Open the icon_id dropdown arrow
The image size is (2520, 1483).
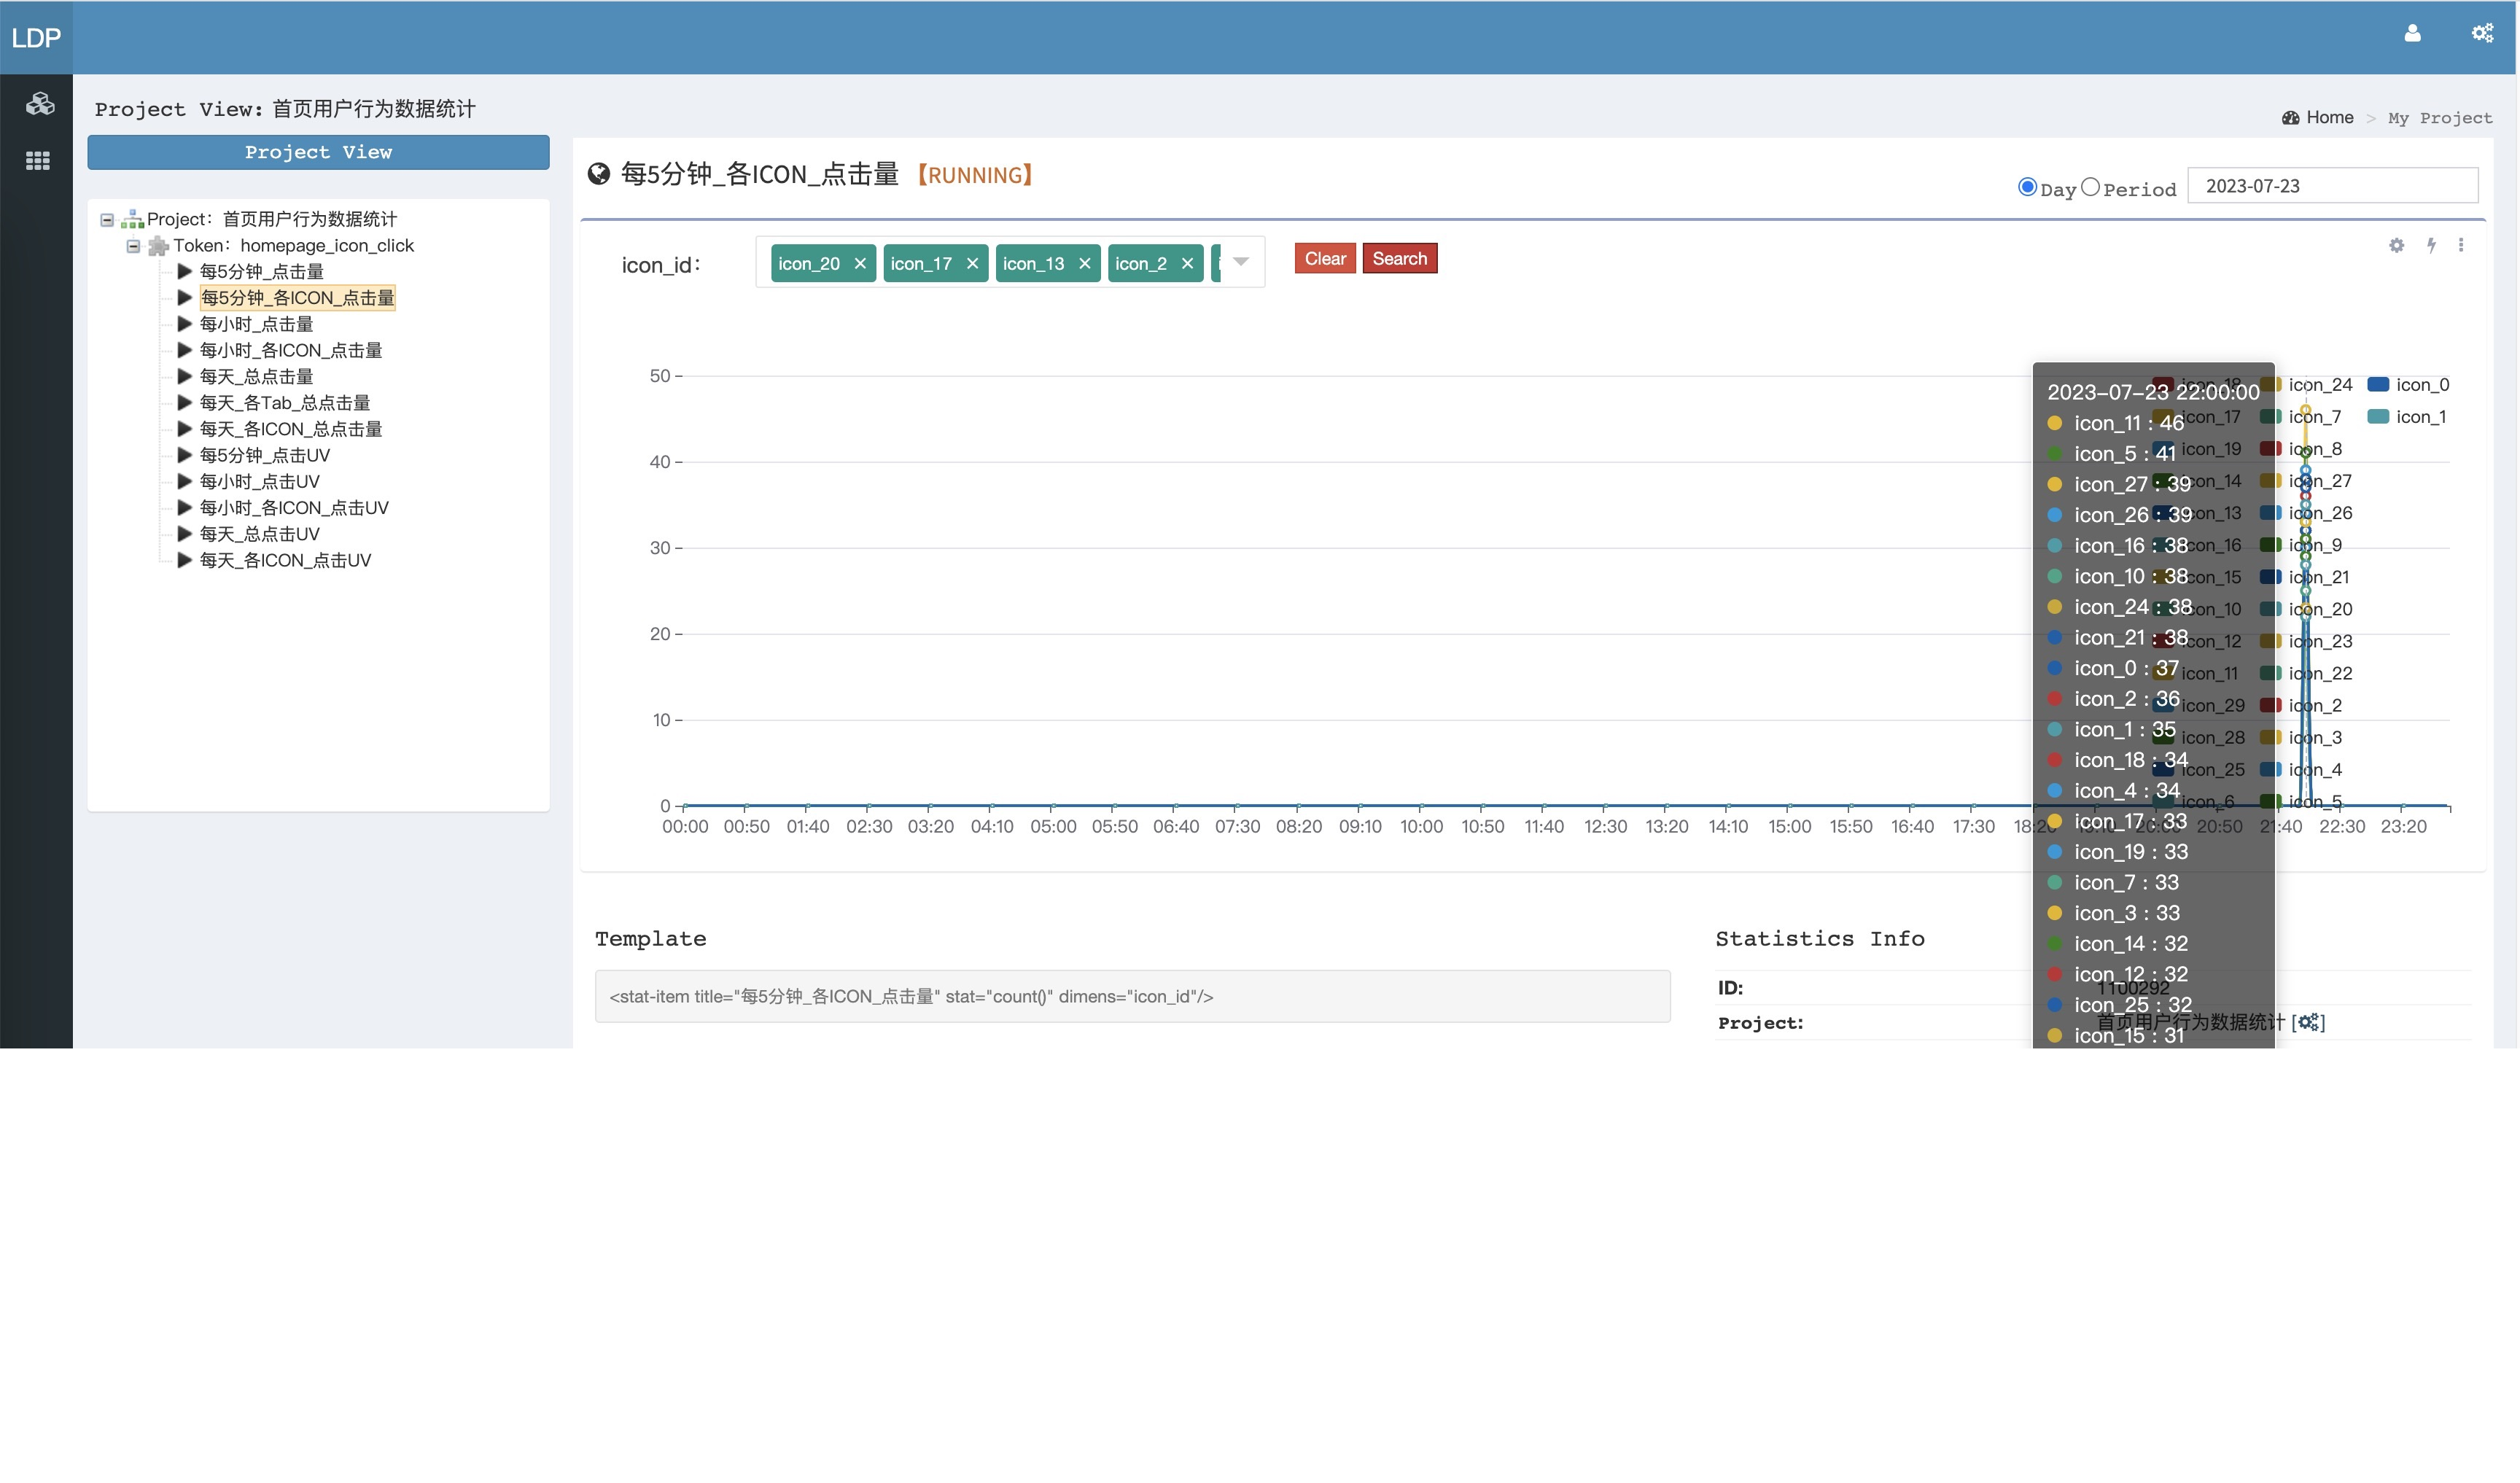(x=1241, y=262)
